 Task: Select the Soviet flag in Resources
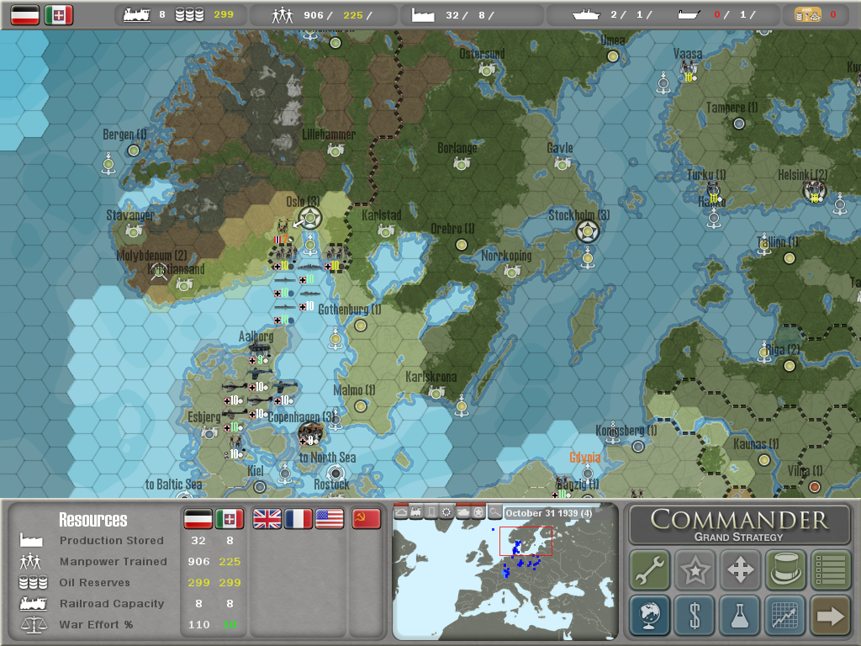[x=366, y=518]
